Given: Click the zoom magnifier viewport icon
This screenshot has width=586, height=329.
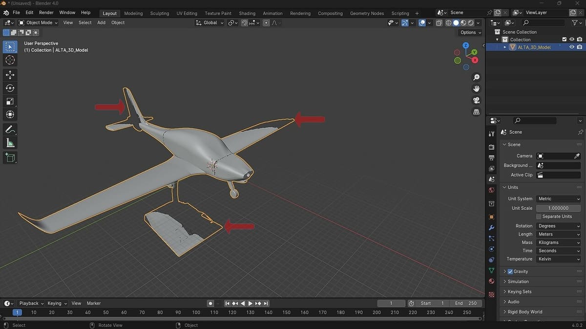Looking at the screenshot, I should click(477, 77).
